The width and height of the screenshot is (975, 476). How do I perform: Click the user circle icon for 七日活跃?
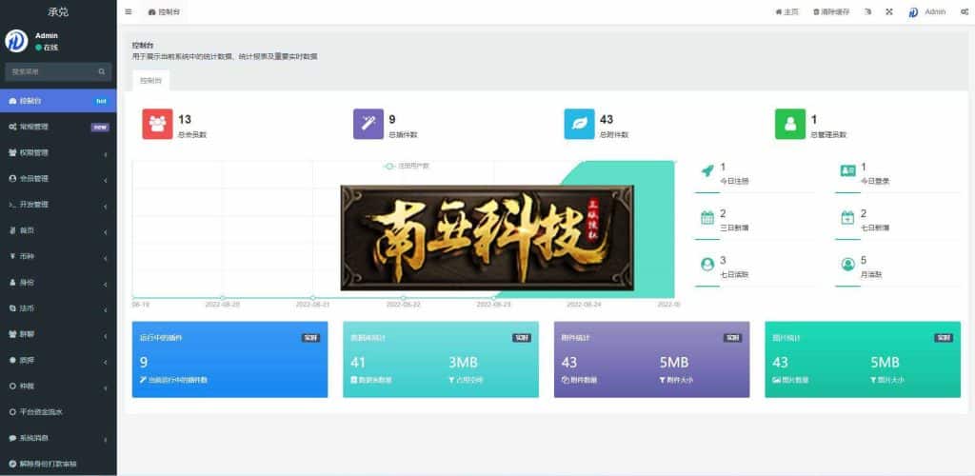tap(707, 264)
